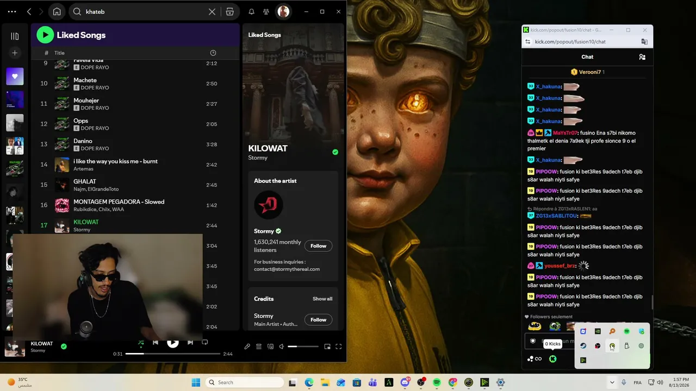Mute Spotify volume
The width and height of the screenshot is (696, 391).
coord(282,346)
